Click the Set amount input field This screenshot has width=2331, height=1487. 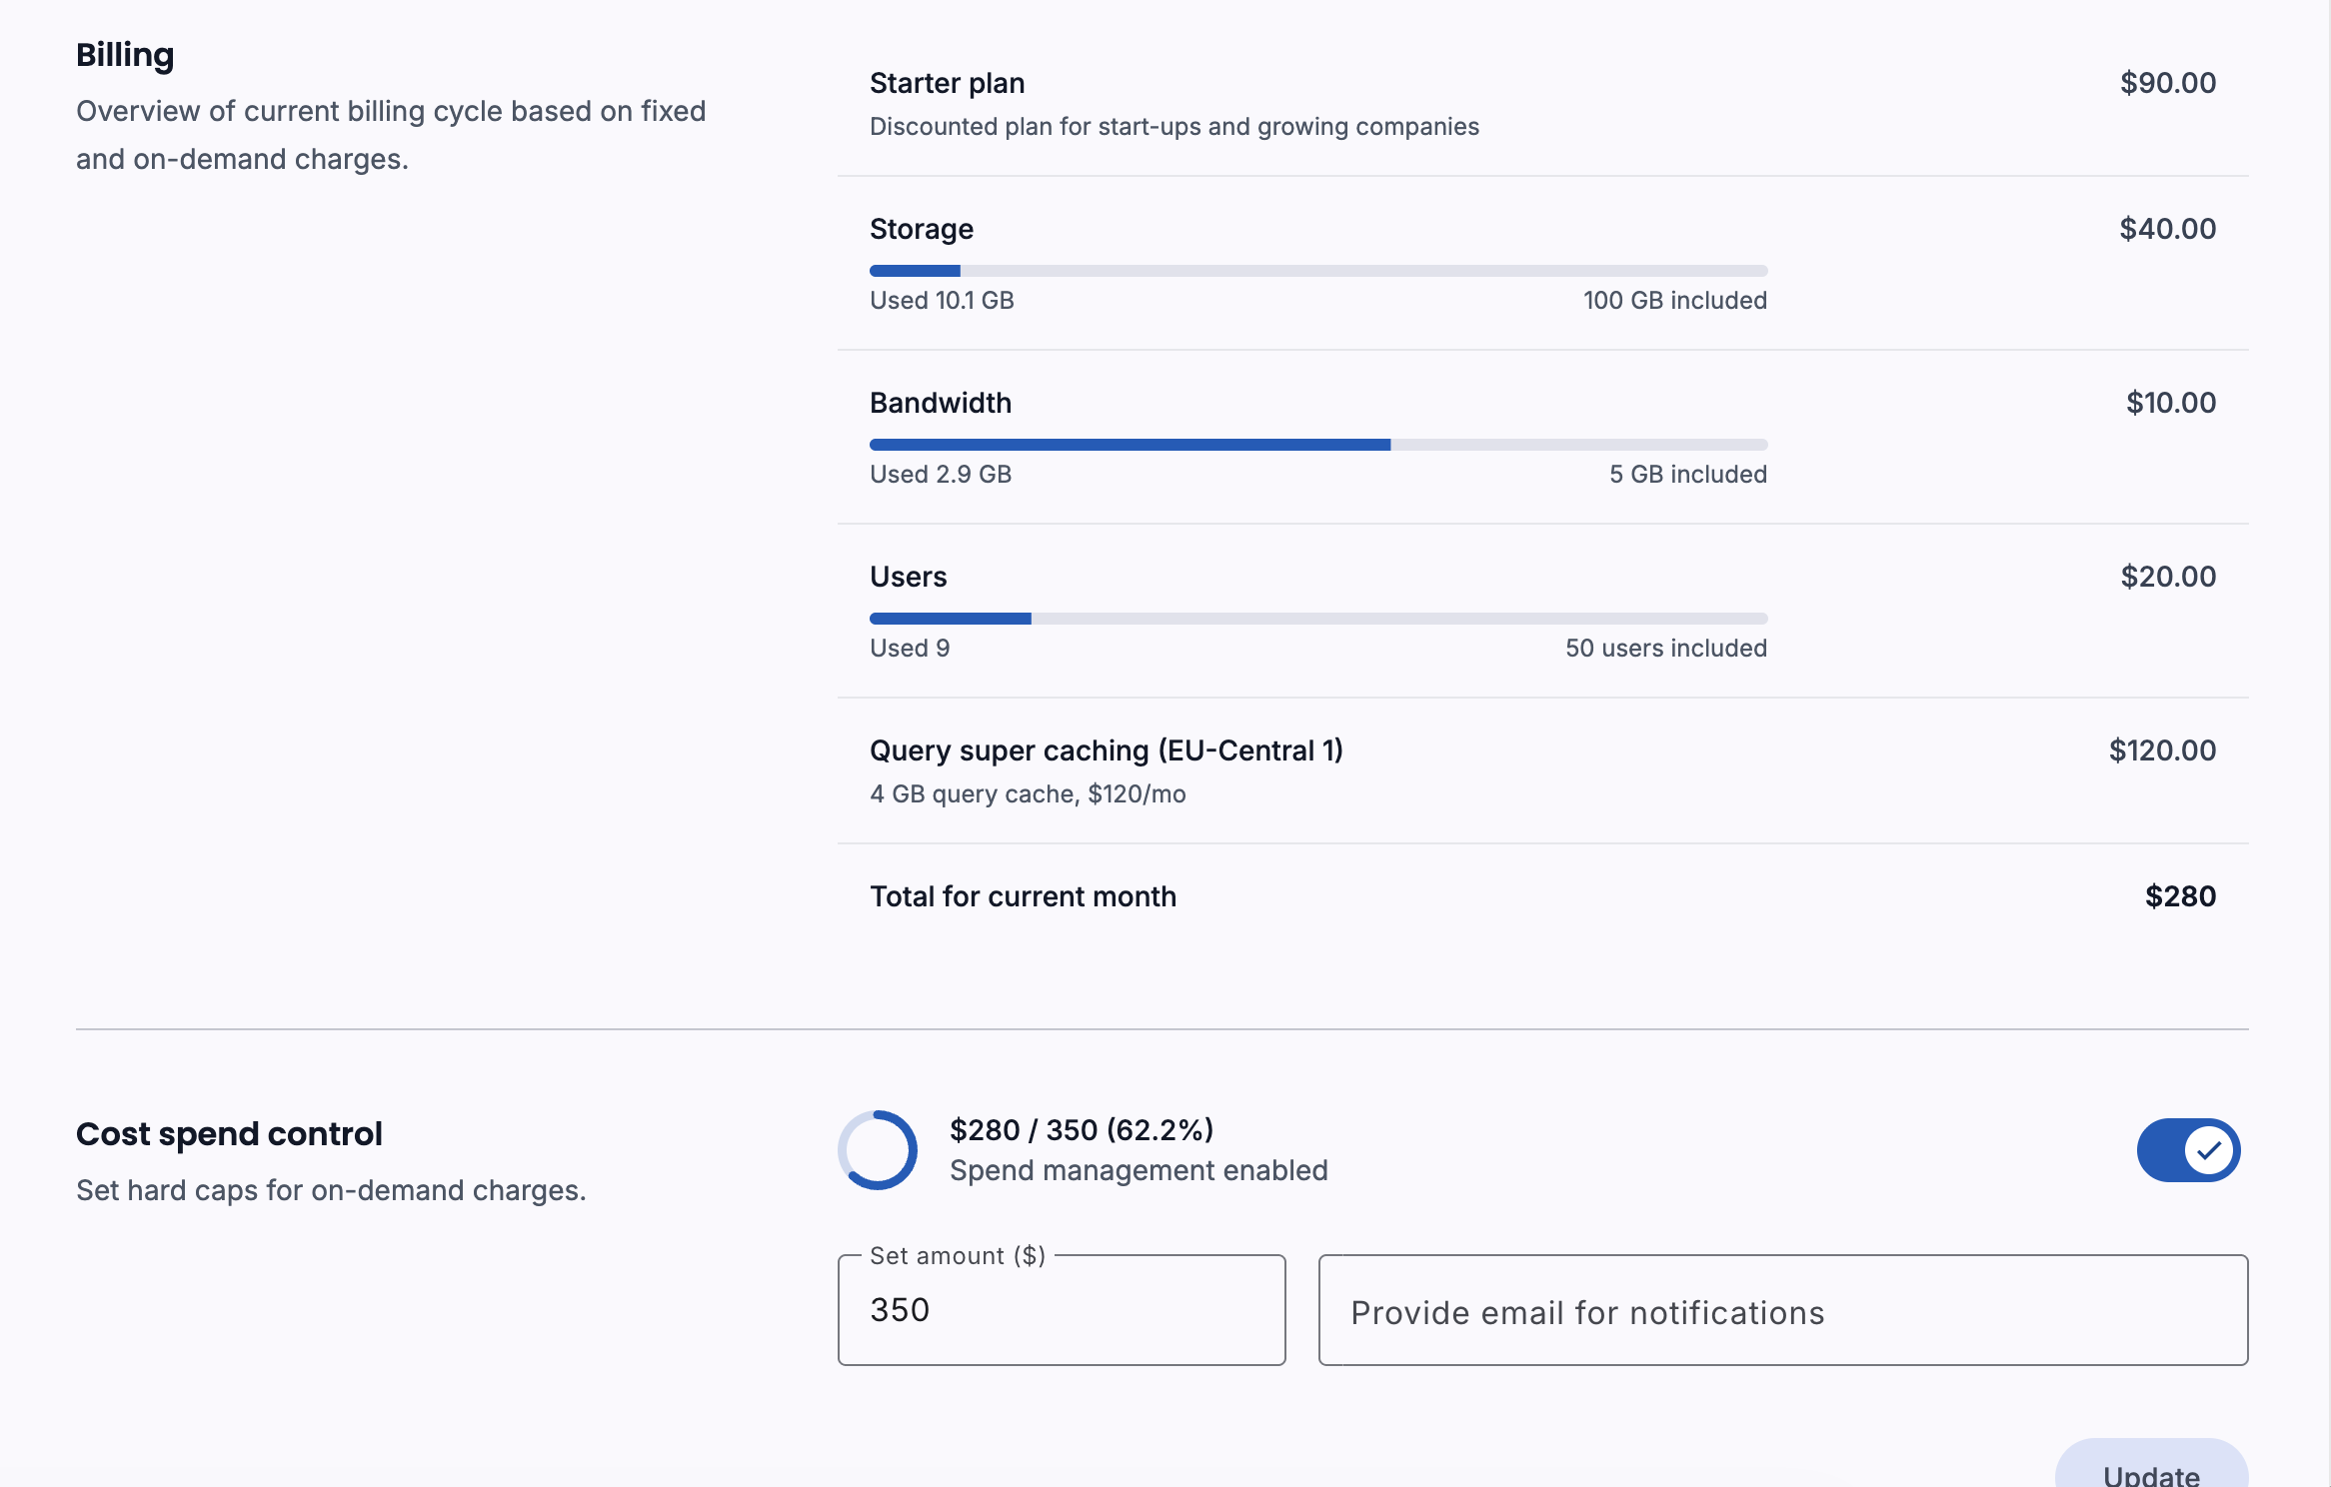[x=1062, y=1310]
